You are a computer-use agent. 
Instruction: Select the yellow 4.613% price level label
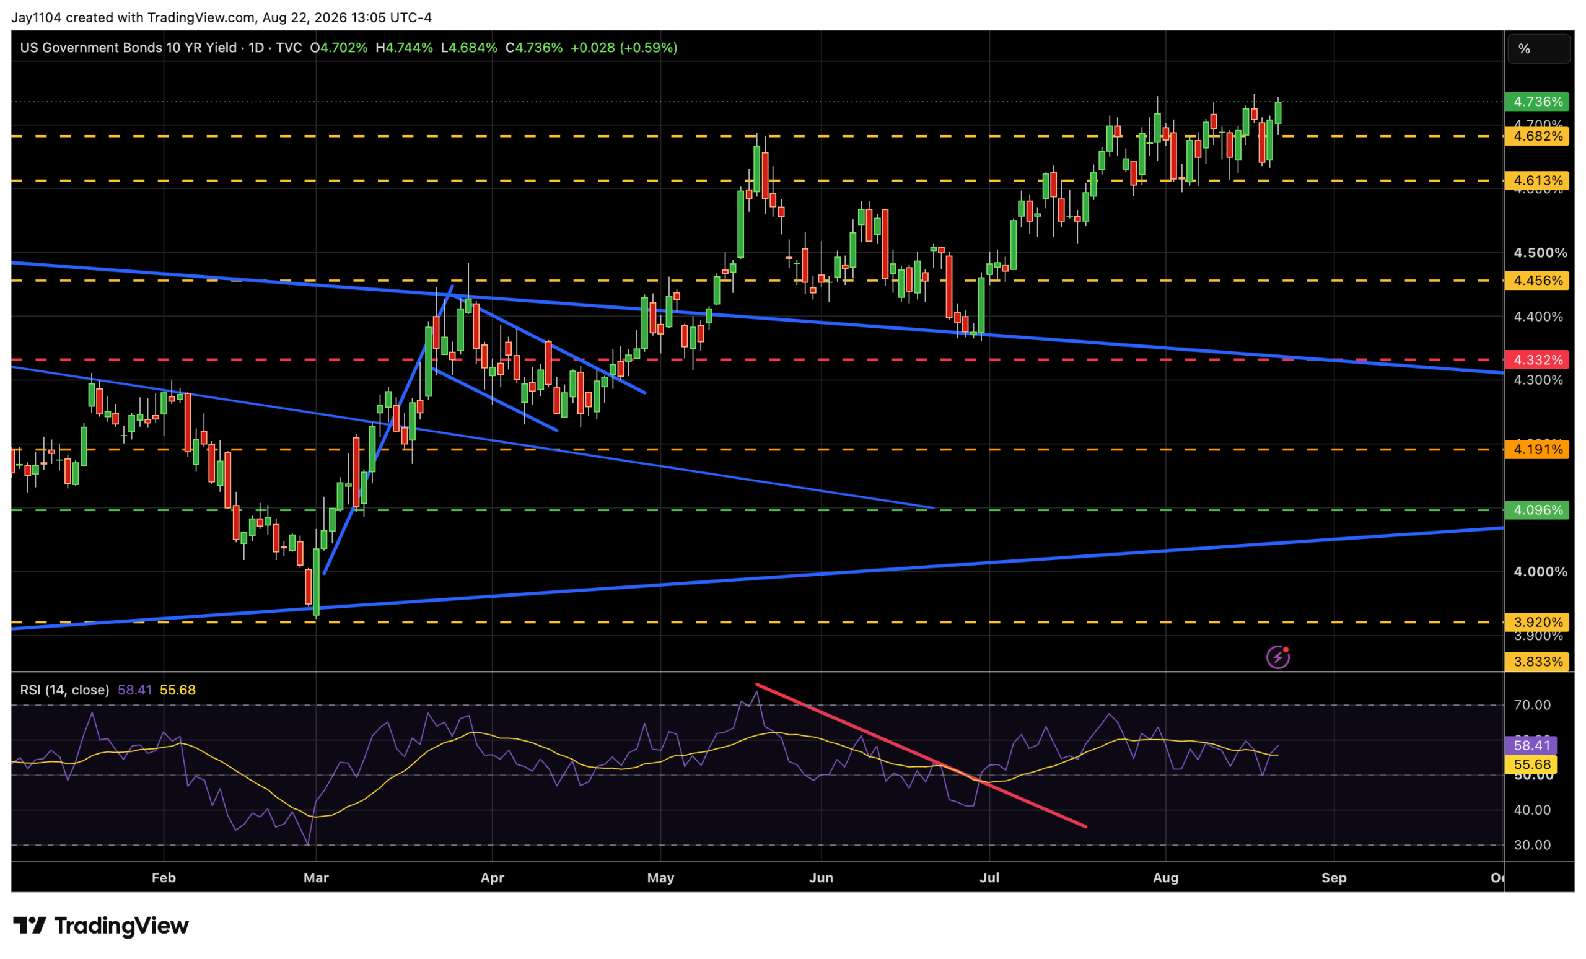pos(1536,180)
